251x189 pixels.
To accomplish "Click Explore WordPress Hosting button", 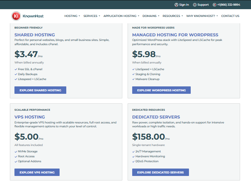I will (x=161, y=90).
